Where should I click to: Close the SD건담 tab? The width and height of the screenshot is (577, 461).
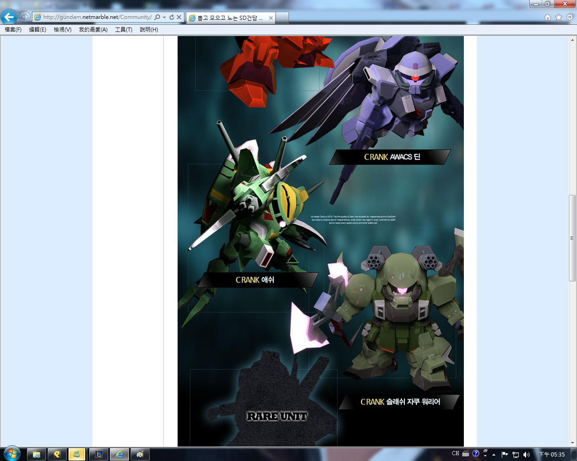(270, 18)
